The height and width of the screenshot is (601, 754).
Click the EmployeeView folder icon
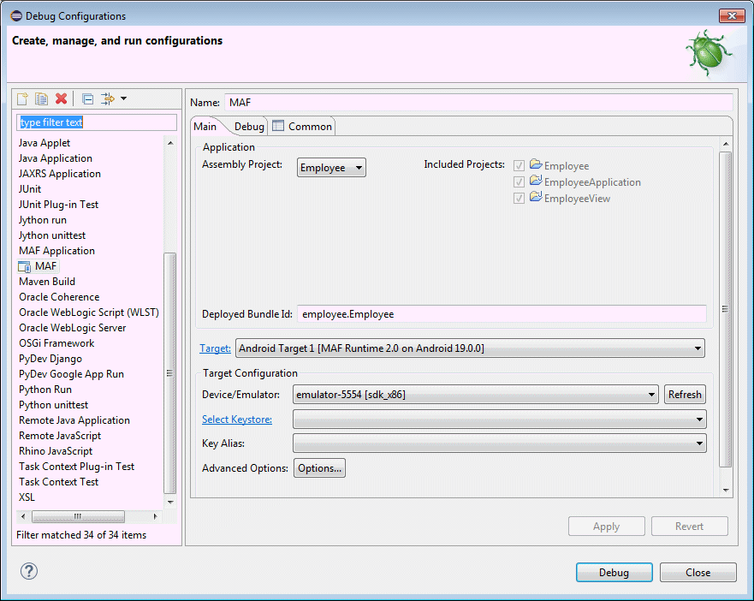pyautogui.click(x=536, y=197)
